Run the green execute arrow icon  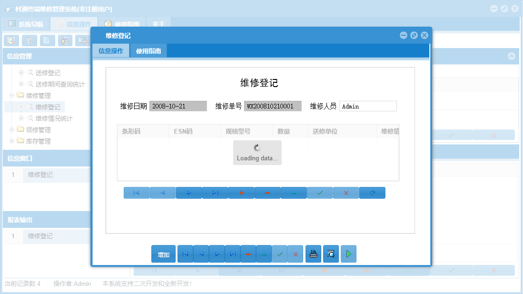click(348, 254)
